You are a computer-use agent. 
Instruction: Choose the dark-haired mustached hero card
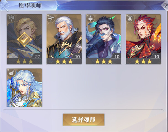tap(104, 39)
